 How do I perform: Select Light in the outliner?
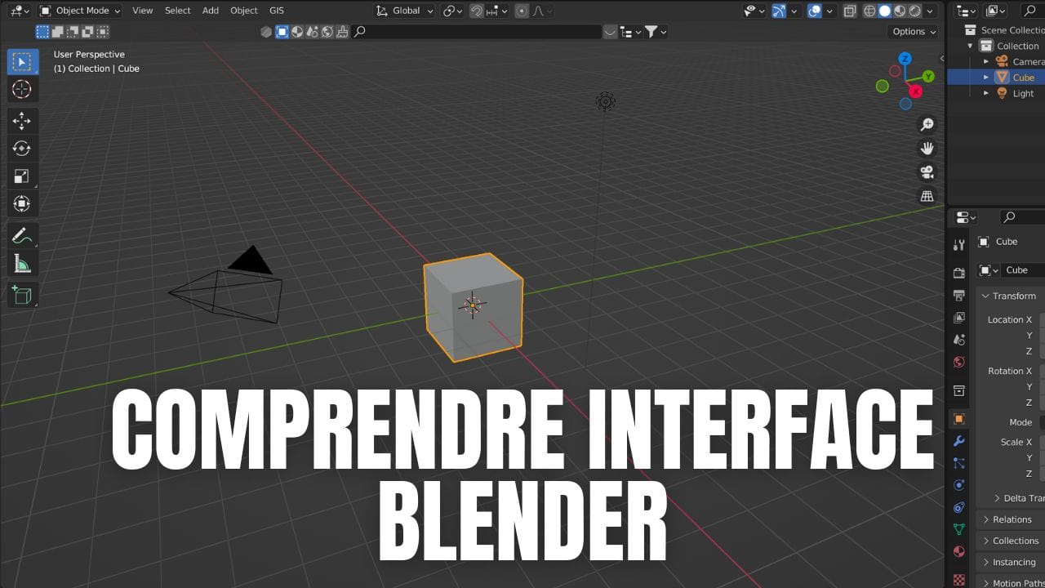click(x=1024, y=93)
